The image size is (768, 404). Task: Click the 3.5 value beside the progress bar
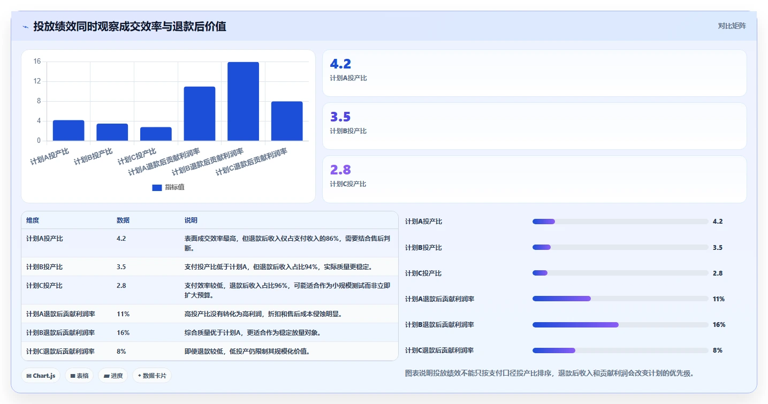[x=718, y=248]
